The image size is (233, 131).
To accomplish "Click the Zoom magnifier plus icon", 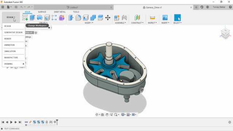I will pyautogui.click(x=111, y=115).
